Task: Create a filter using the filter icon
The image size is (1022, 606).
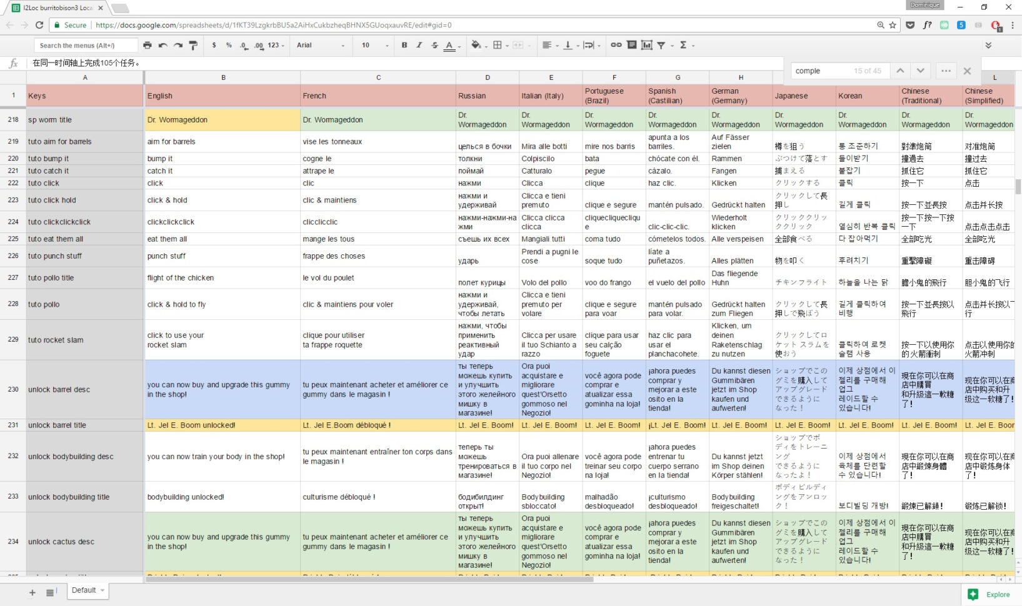Action: (659, 45)
